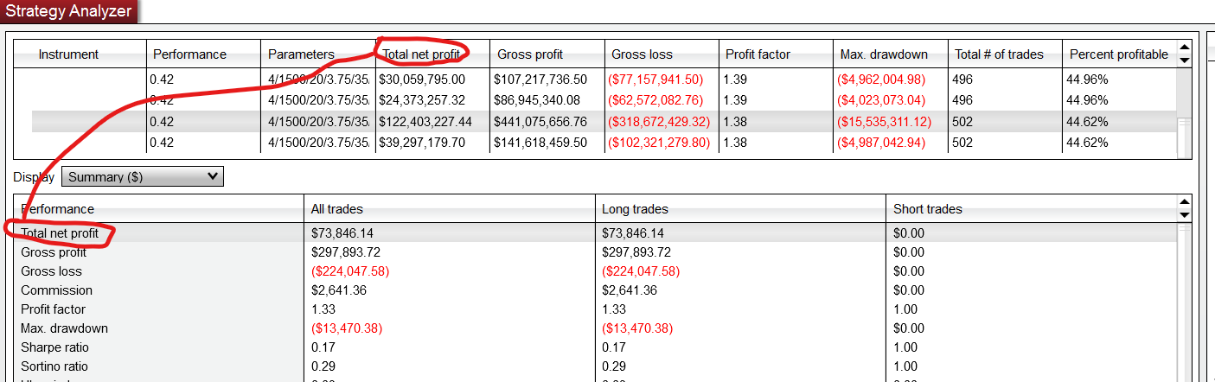The height and width of the screenshot is (382, 1215).
Task: Select the Sharpe ratio row
Action: pyautogui.click(x=55, y=347)
